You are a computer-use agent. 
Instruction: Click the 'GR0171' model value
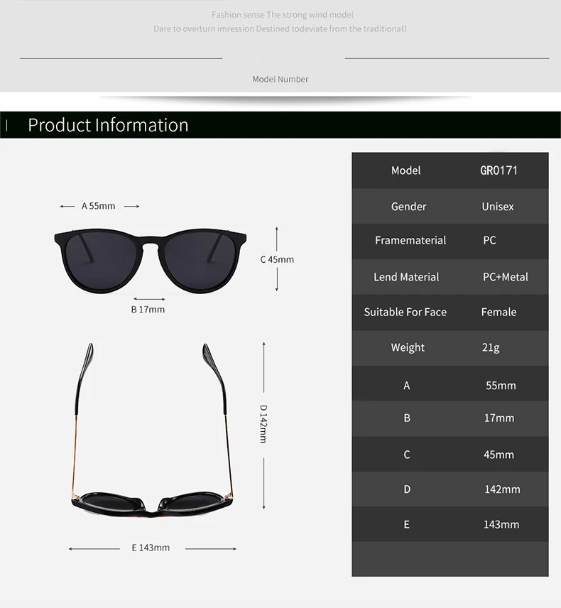499,170
